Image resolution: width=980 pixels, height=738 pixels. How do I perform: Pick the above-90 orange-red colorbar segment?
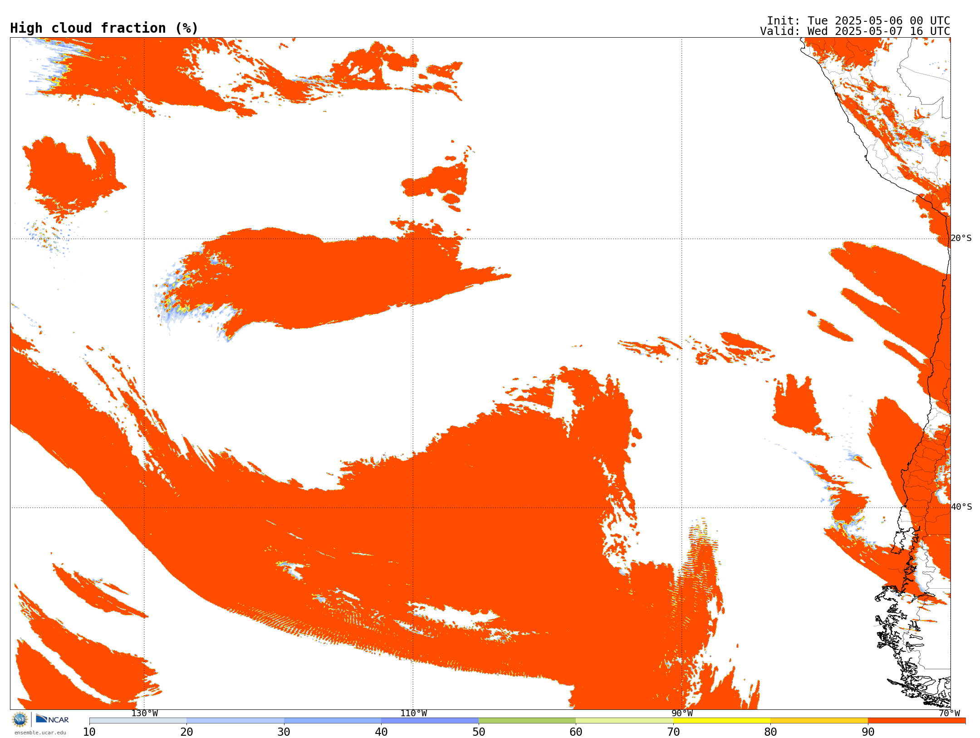916,721
